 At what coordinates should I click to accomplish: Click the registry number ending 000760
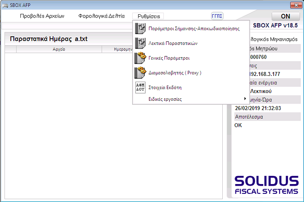258,57
